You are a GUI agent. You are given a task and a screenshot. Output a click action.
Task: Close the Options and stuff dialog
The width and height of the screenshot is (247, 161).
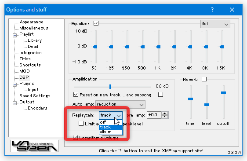[232, 10]
